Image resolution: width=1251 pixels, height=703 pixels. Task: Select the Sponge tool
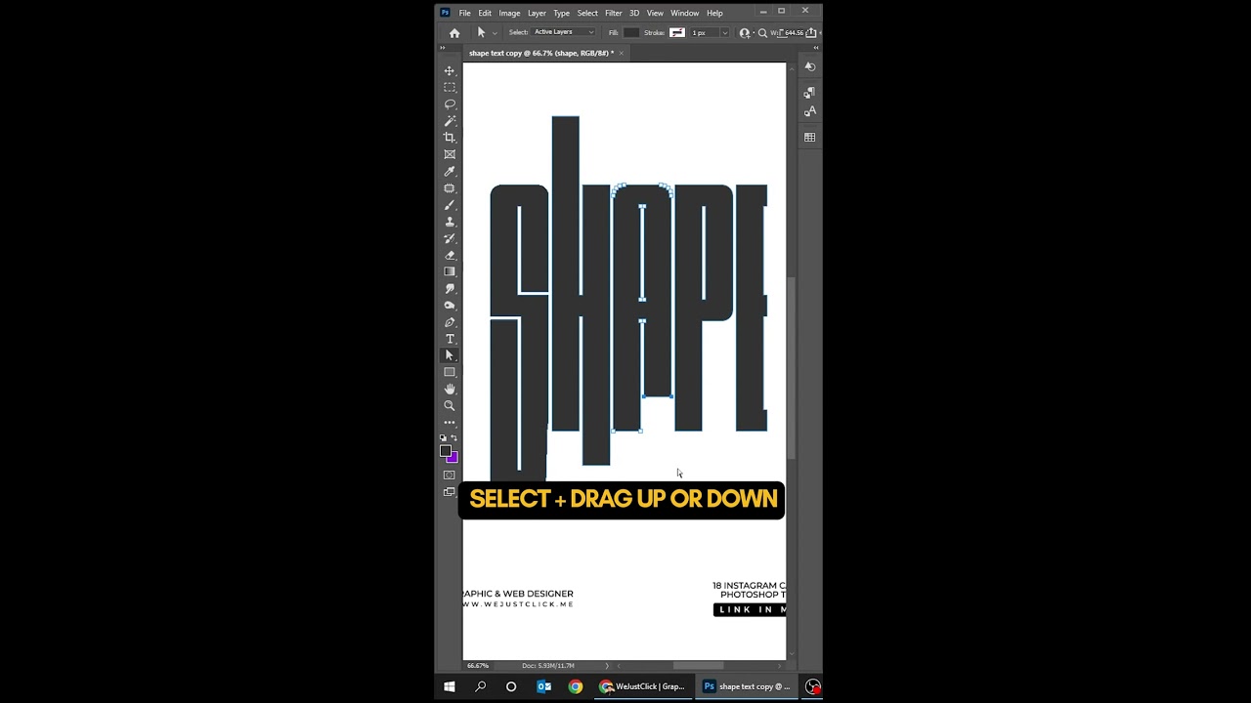click(x=450, y=306)
